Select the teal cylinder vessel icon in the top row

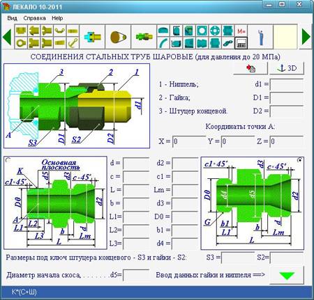tap(177, 31)
